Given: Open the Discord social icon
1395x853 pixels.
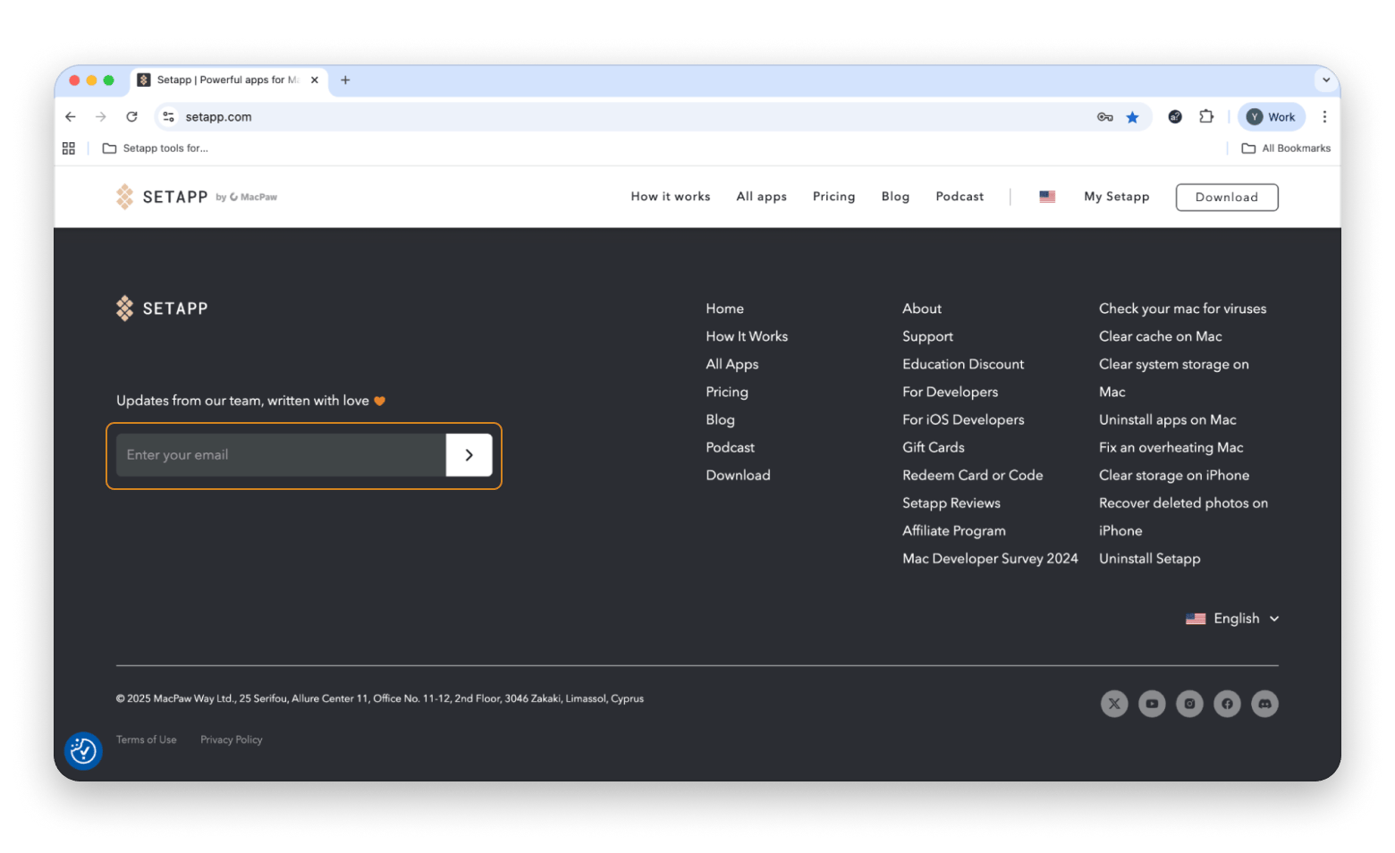Looking at the screenshot, I should coord(1264,704).
